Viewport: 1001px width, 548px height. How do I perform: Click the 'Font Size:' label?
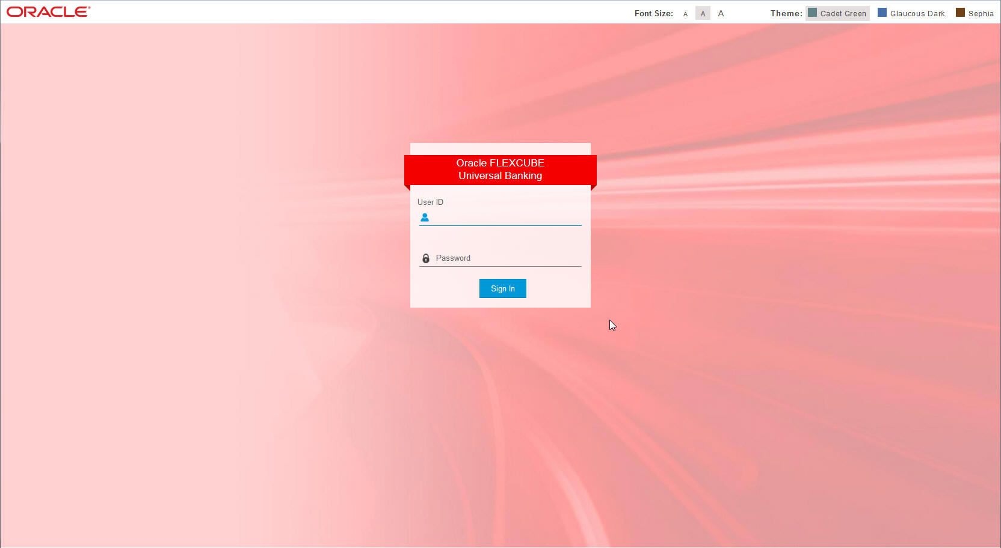(654, 13)
